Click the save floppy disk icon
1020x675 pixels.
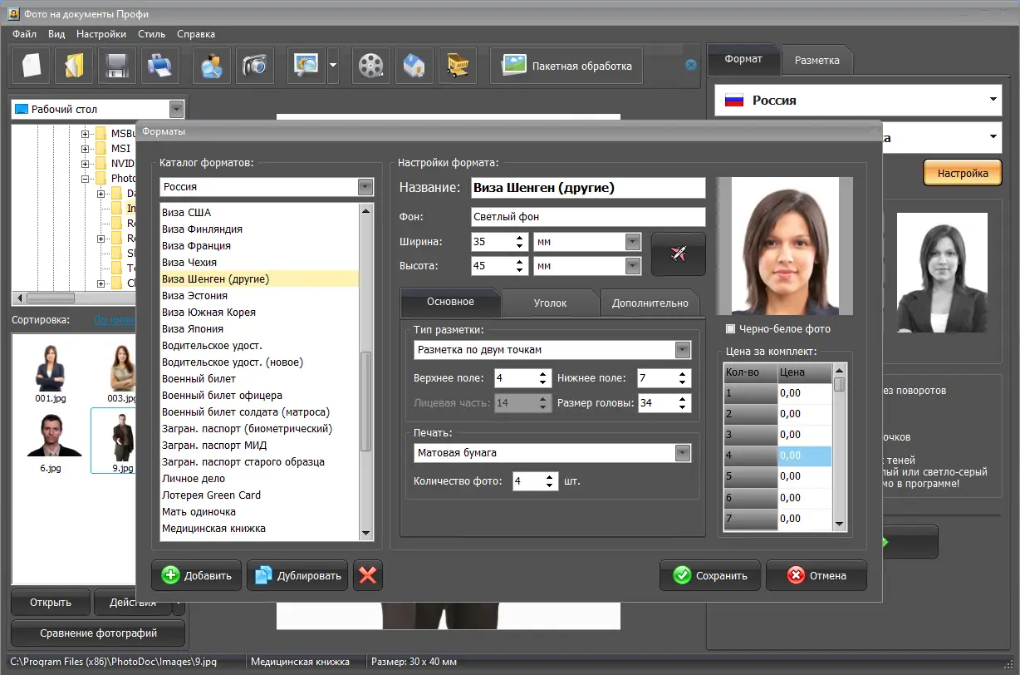pyautogui.click(x=116, y=66)
